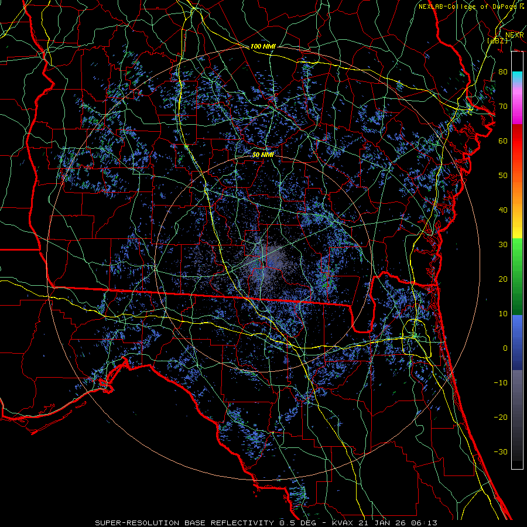527x527 pixels.
Task: Click the 10 value on the dBZ scale
Action: (503, 314)
